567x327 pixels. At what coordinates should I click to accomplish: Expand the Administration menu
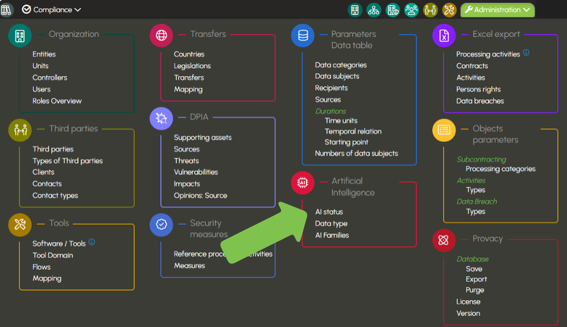click(497, 10)
